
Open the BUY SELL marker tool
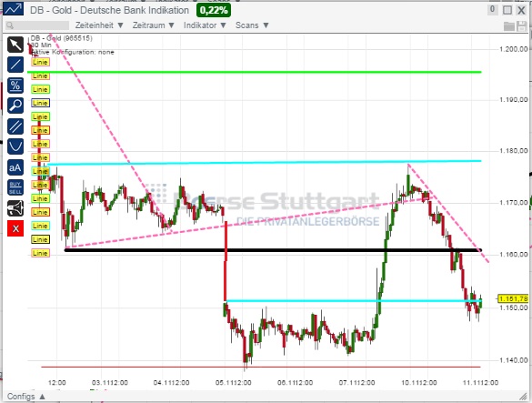(15, 187)
